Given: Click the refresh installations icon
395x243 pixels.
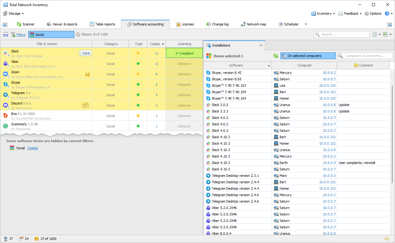Looking at the screenshot, I should tap(276, 56).
